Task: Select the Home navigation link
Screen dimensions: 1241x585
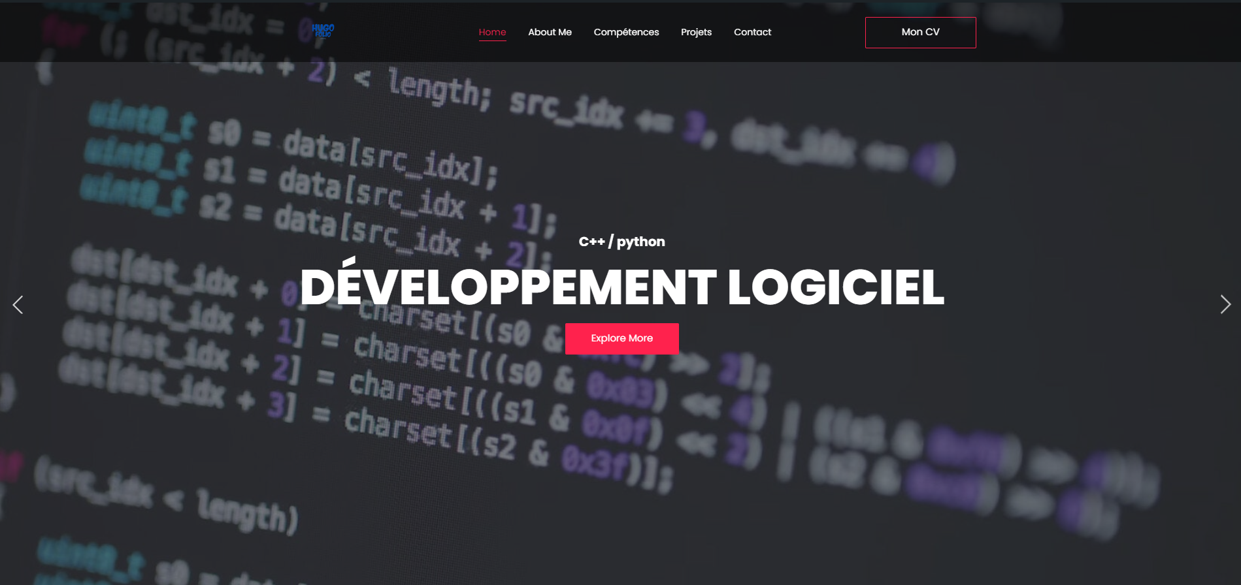Action: tap(492, 32)
